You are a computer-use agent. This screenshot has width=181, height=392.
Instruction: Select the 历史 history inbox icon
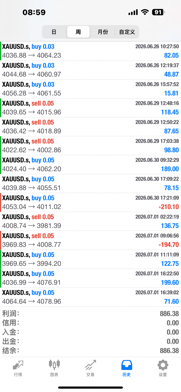(x=126, y=365)
